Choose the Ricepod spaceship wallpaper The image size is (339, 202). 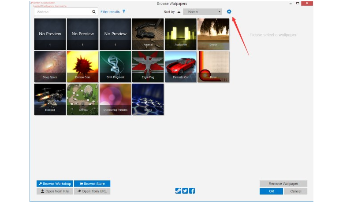click(50, 99)
